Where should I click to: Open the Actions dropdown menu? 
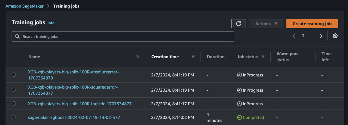click(266, 24)
